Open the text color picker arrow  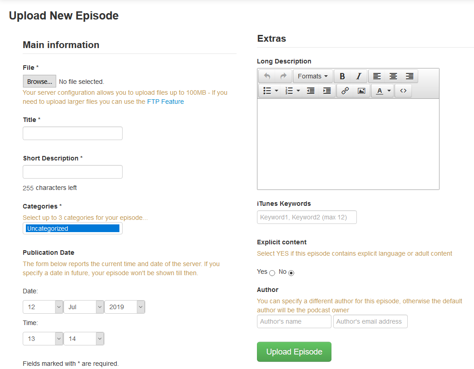coord(389,91)
